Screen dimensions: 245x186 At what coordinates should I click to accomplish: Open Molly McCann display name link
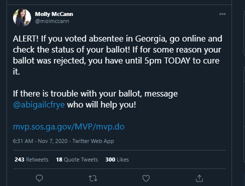click(54, 14)
